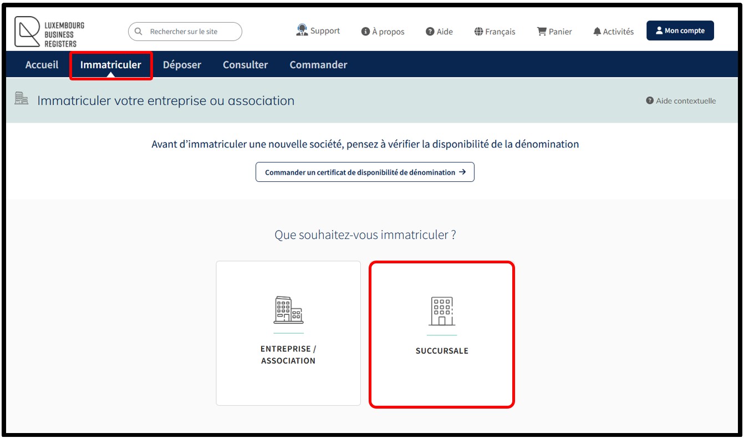The width and height of the screenshot is (744, 438).
Task: Navigate to the Commander tab
Action: pyautogui.click(x=318, y=65)
